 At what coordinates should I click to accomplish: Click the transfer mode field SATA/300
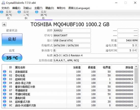click(72, 45)
